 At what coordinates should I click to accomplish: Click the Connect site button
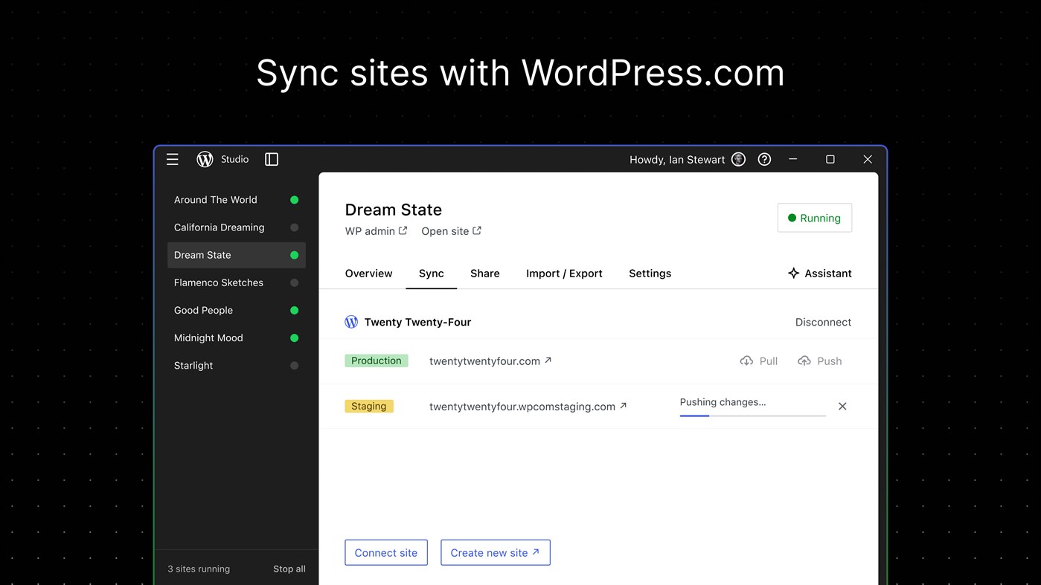[x=386, y=552]
